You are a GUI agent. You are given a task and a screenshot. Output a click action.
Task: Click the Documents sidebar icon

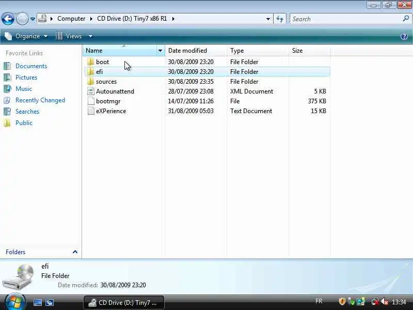tap(7, 66)
